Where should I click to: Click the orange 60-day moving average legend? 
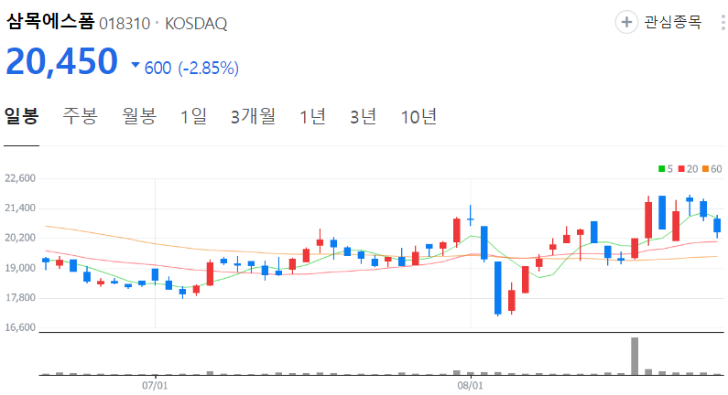coord(712,169)
